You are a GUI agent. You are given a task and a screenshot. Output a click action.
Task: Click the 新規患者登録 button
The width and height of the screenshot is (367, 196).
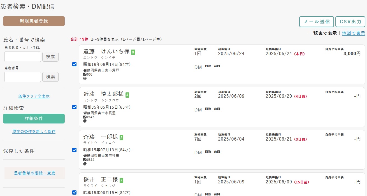point(34,21)
